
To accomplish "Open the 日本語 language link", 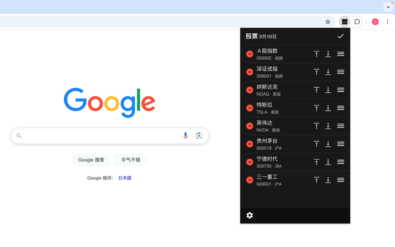I will 125,178.
